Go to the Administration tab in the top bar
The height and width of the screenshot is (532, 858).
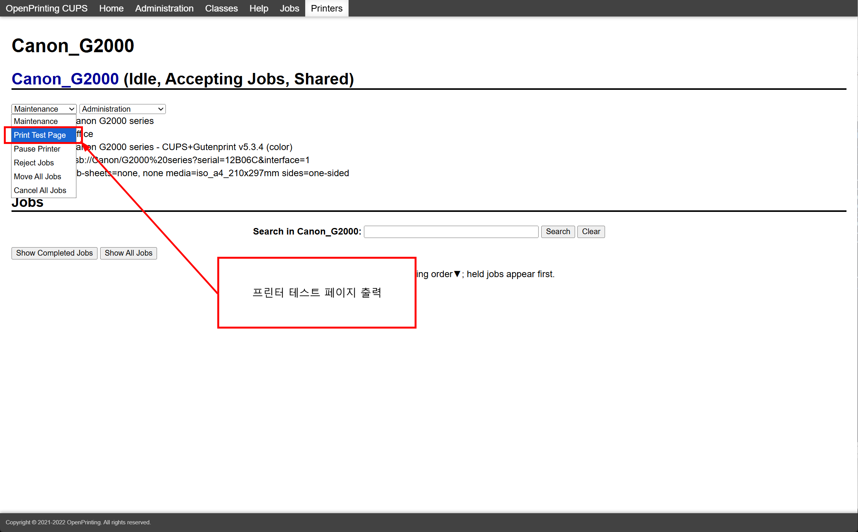coord(164,8)
